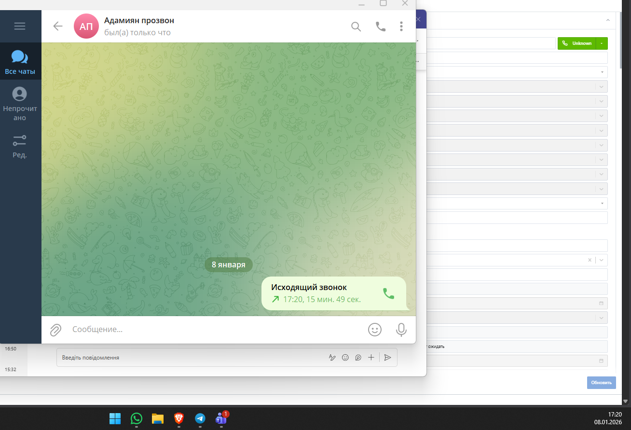Switch to the Непрочитано folder
The height and width of the screenshot is (430, 631).
click(x=20, y=104)
